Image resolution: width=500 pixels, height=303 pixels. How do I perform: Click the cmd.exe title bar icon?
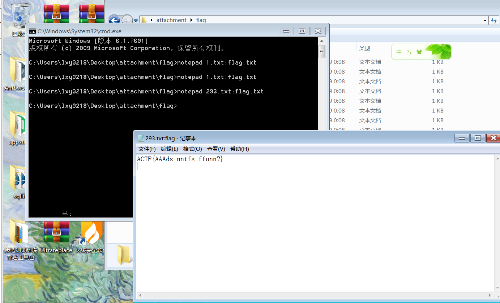(33, 31)
